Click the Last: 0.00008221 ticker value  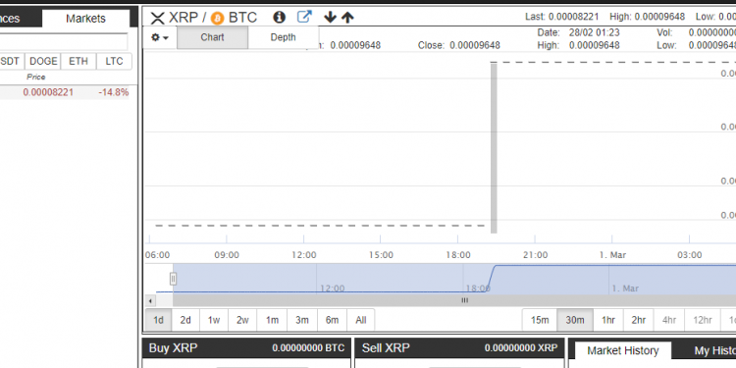(x=562, y=17)
